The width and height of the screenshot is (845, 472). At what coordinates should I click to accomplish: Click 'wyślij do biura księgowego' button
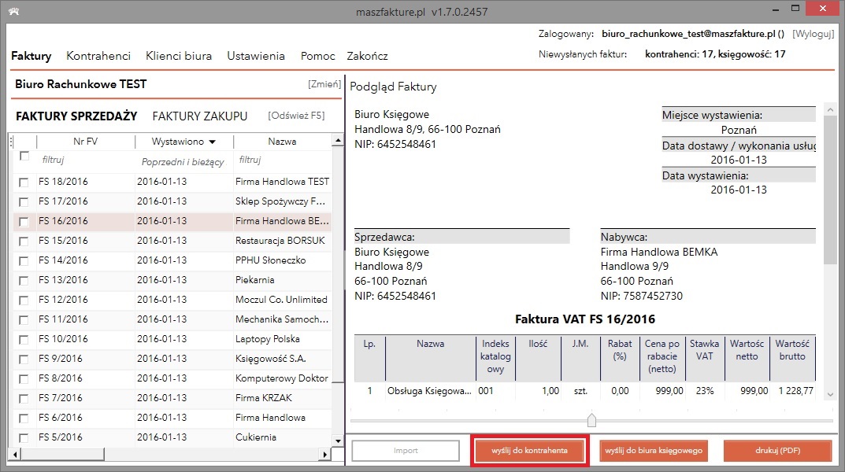[653, 451]
